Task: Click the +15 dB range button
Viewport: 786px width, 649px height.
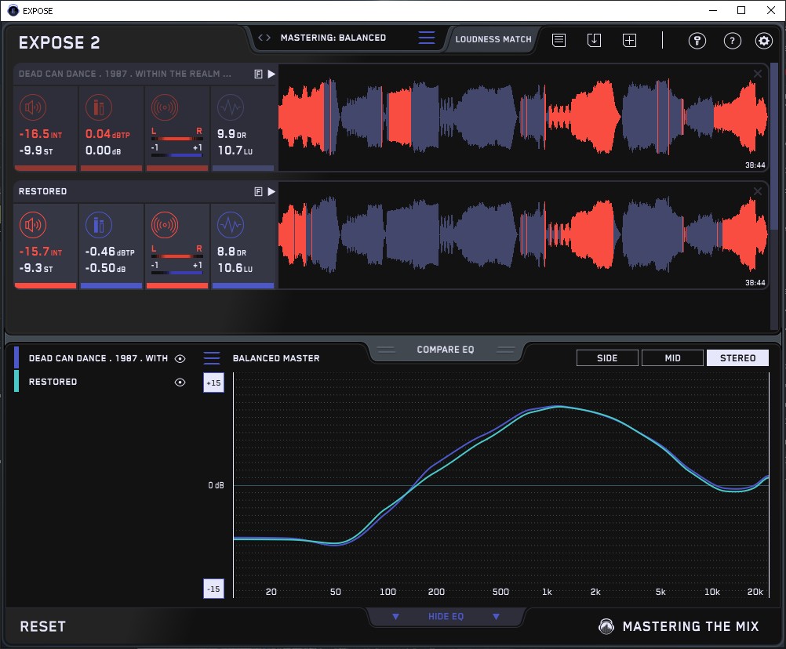Action: [x=213, y=383]
